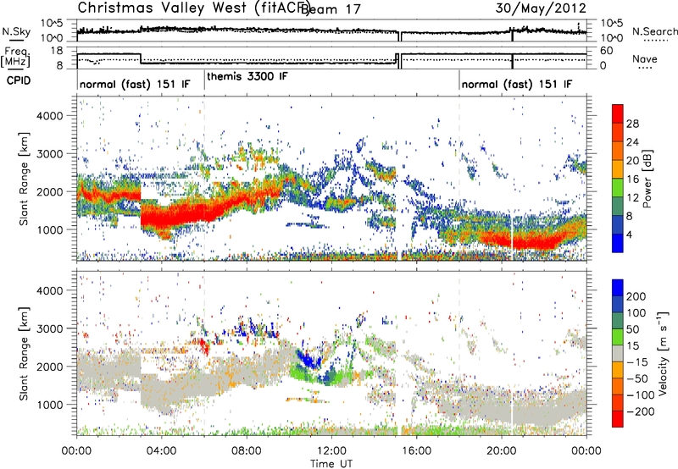The width and height of the screenshot is (678, 469).
Task: Click the '60' Nave axis value
Action: tap(606, 51)
